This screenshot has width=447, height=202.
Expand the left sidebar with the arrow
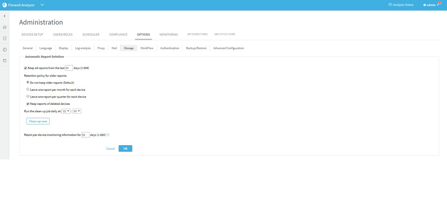pyautogui.click(x=5, y=16)
